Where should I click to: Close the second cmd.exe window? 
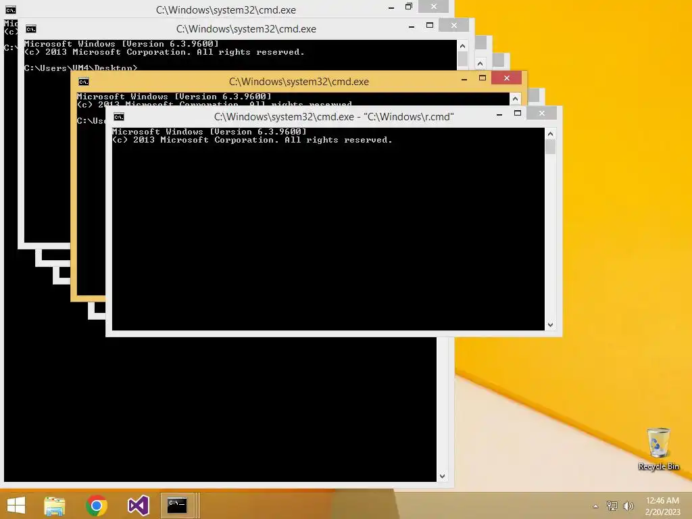pos(454,26)
